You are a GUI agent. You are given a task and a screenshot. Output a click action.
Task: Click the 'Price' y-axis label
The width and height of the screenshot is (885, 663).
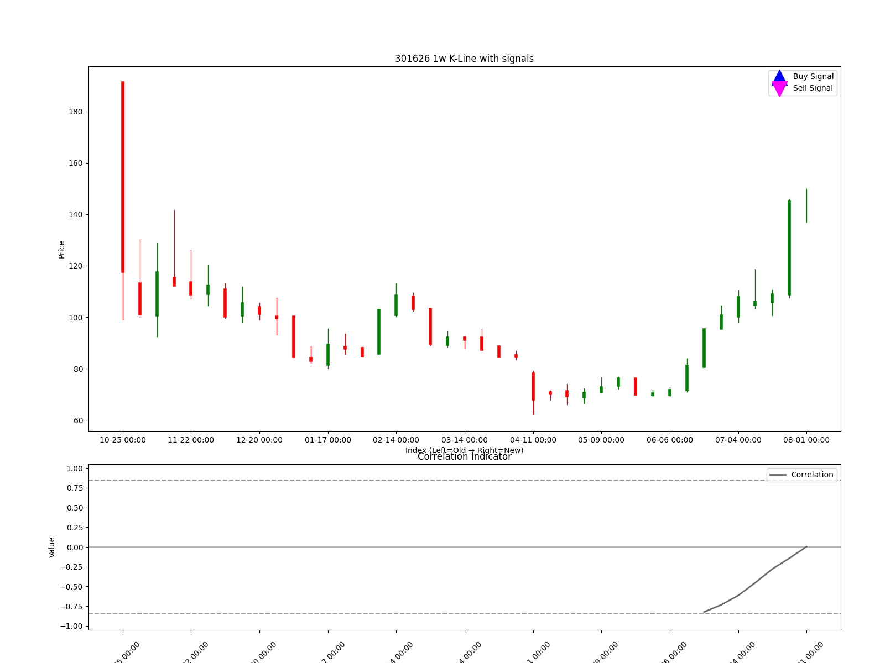[x=61, y=250]
